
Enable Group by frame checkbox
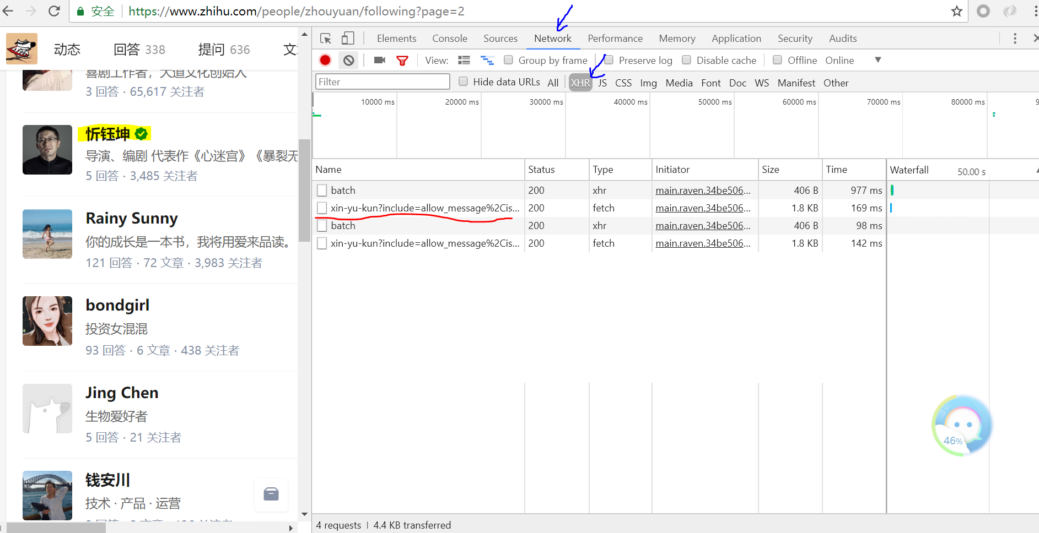pos(508,60)
